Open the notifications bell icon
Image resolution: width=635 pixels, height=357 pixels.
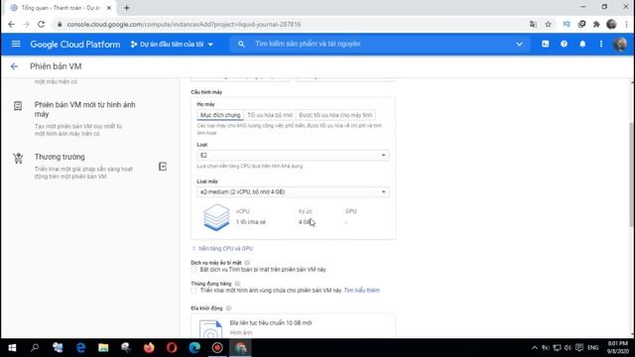click(x=582, y=44)
